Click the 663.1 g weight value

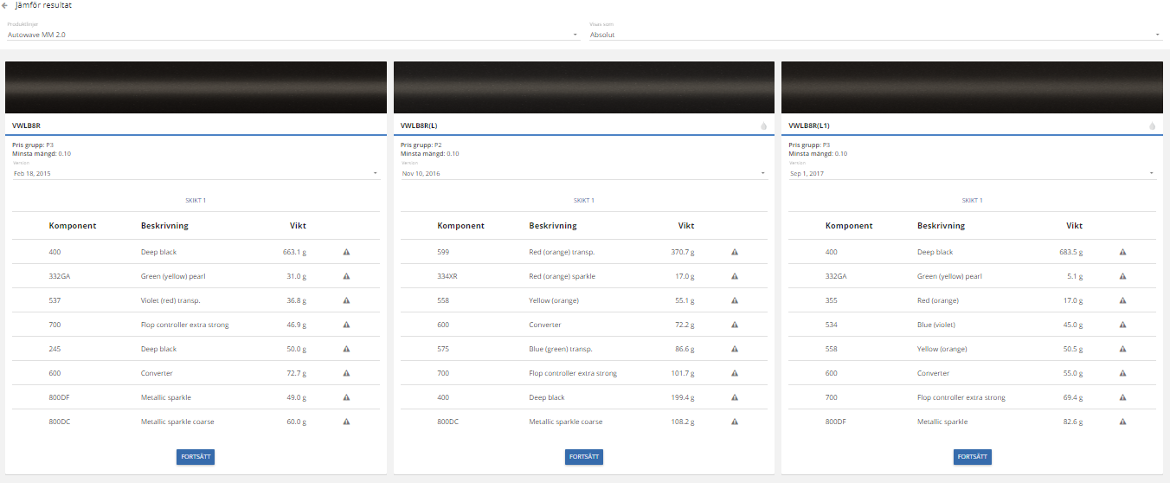click(294, 252)
